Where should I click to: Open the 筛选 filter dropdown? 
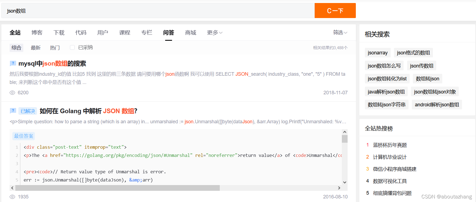340,33
